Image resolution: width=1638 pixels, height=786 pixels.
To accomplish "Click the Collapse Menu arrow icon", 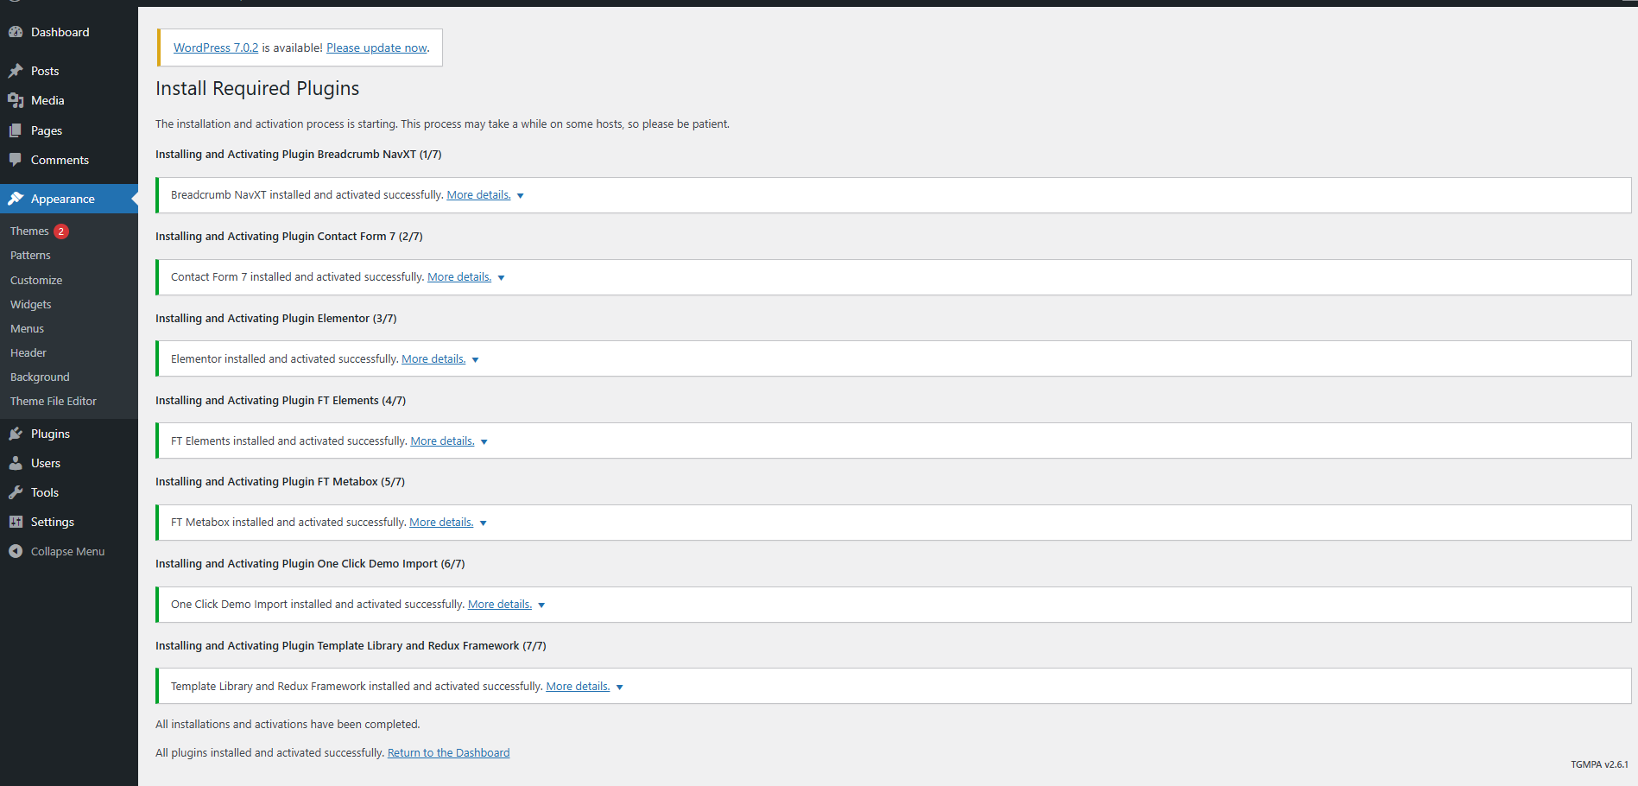I will [x=16, y=551].
